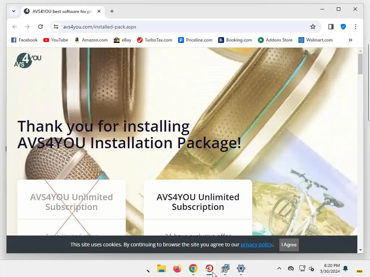
Task: Launch Firefox from the taskbar
Action: (x=177, y=268)
